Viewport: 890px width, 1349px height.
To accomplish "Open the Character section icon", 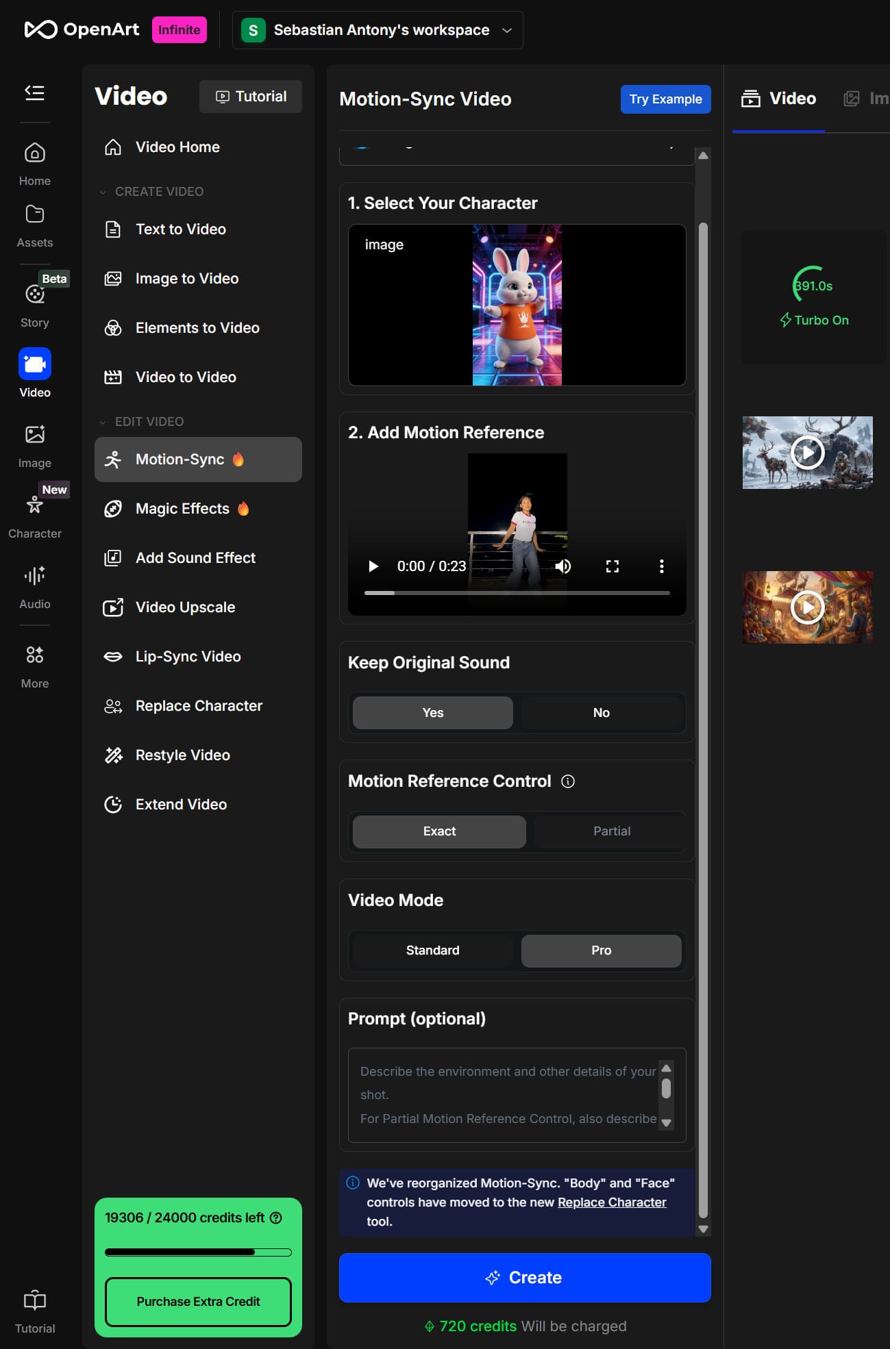I will click(34, 505).
